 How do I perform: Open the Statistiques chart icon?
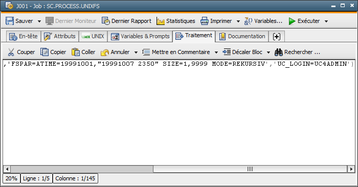[161, 21]
